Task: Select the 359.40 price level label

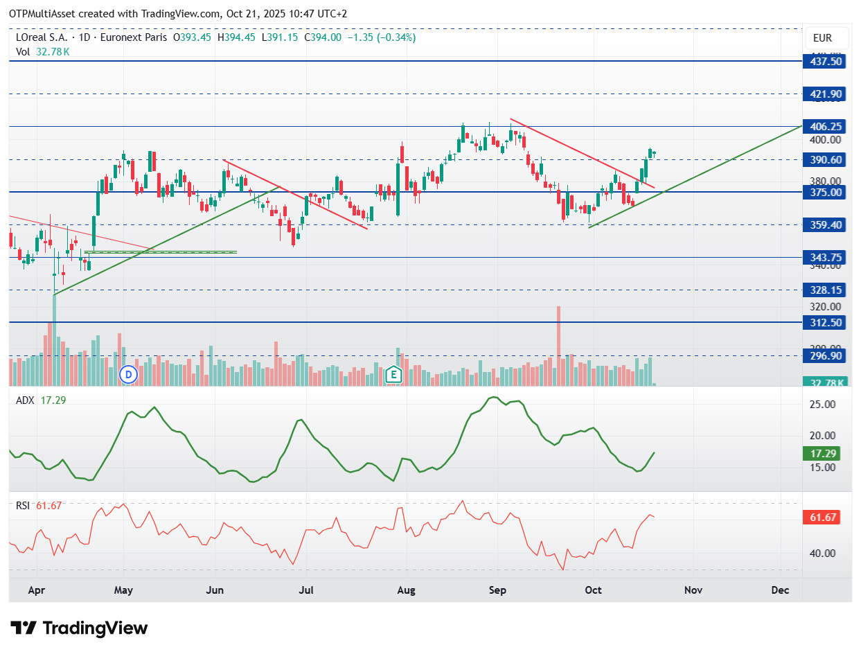Action: 826,224
